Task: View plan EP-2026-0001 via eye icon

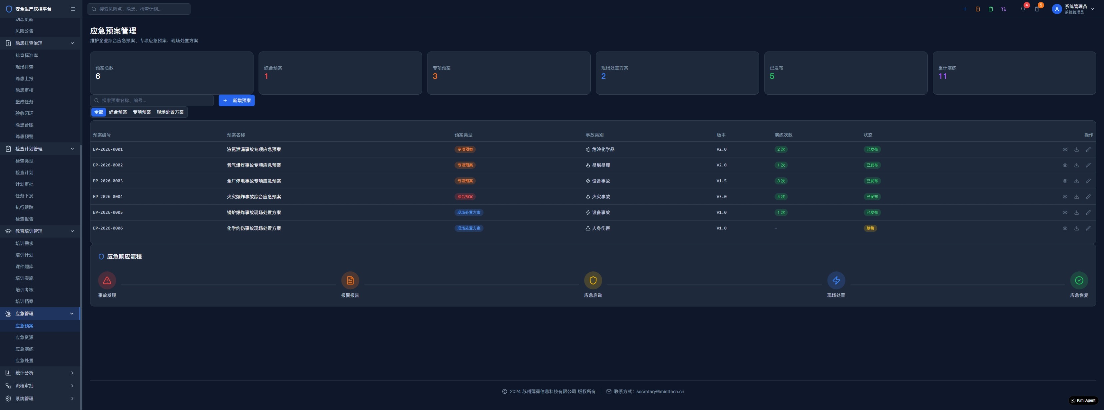Action: point(1065,150)
